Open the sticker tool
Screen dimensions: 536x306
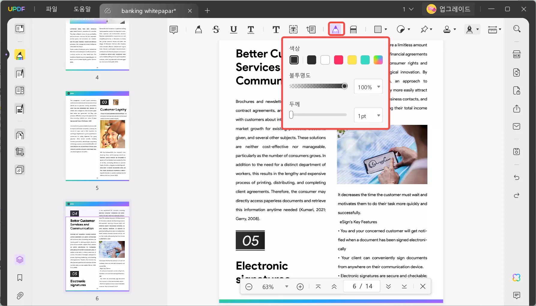401,29
